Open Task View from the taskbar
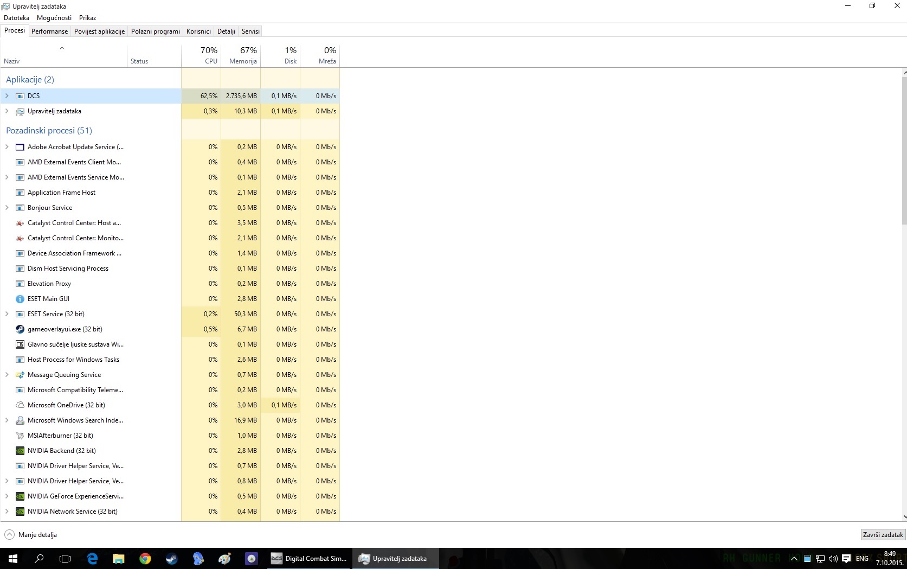 coord(65,558)
